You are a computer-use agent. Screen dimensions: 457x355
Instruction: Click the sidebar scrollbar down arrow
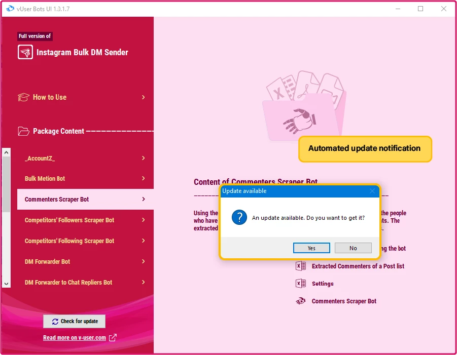(x=7, y=284)
